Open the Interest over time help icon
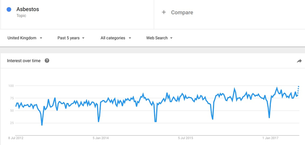The height and width of the screenshot is (145, 305). pyautogui.click(x=47, y=60)
